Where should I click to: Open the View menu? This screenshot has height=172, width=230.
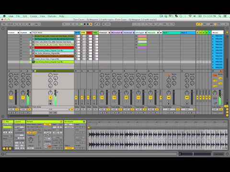pyautogui.click(x=42, y=16)
